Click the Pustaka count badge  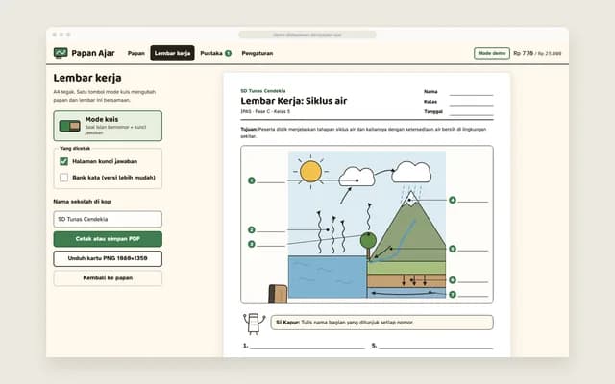point(228,54)
